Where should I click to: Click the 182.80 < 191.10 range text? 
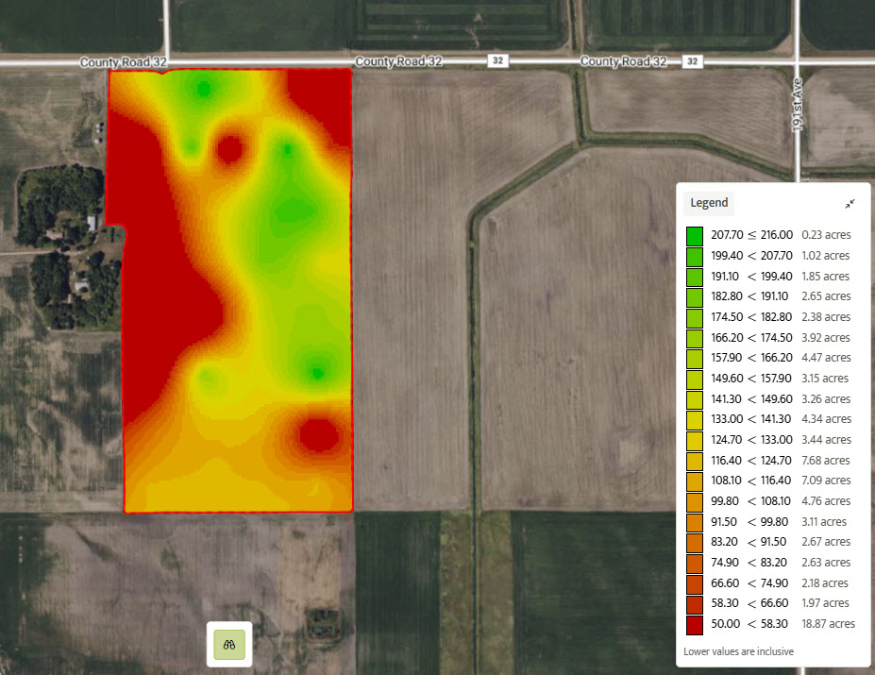pyautogui.click(x=751, y=296)
